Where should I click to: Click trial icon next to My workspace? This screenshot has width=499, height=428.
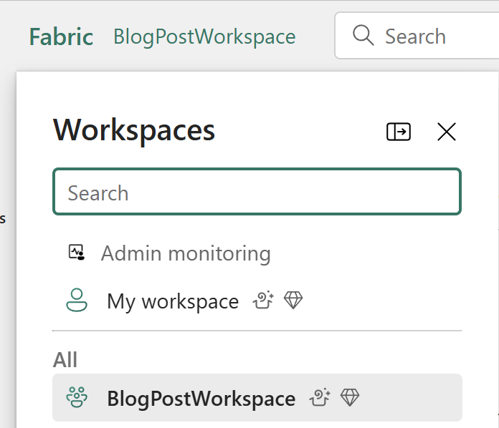click(263, 300)
